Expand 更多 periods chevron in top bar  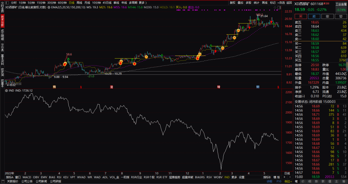[x=143, y=3]
